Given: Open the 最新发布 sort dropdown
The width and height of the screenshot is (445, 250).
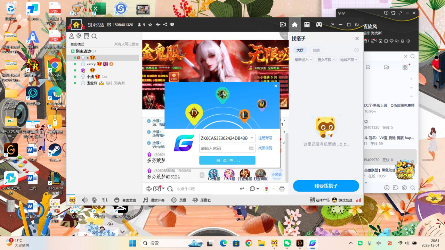Looking at the screenshot, I should point(303,60).
